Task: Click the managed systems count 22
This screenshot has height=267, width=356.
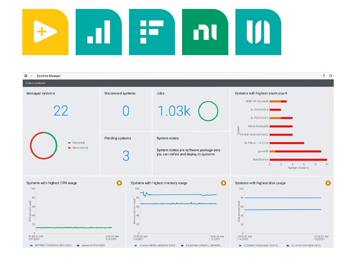Action: [x=61, y=111]
